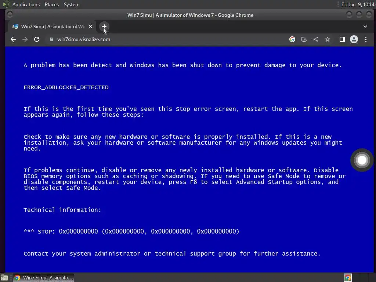Expand the tab search dropdown
Screen dimensions: 376x282
pos(365,26)
